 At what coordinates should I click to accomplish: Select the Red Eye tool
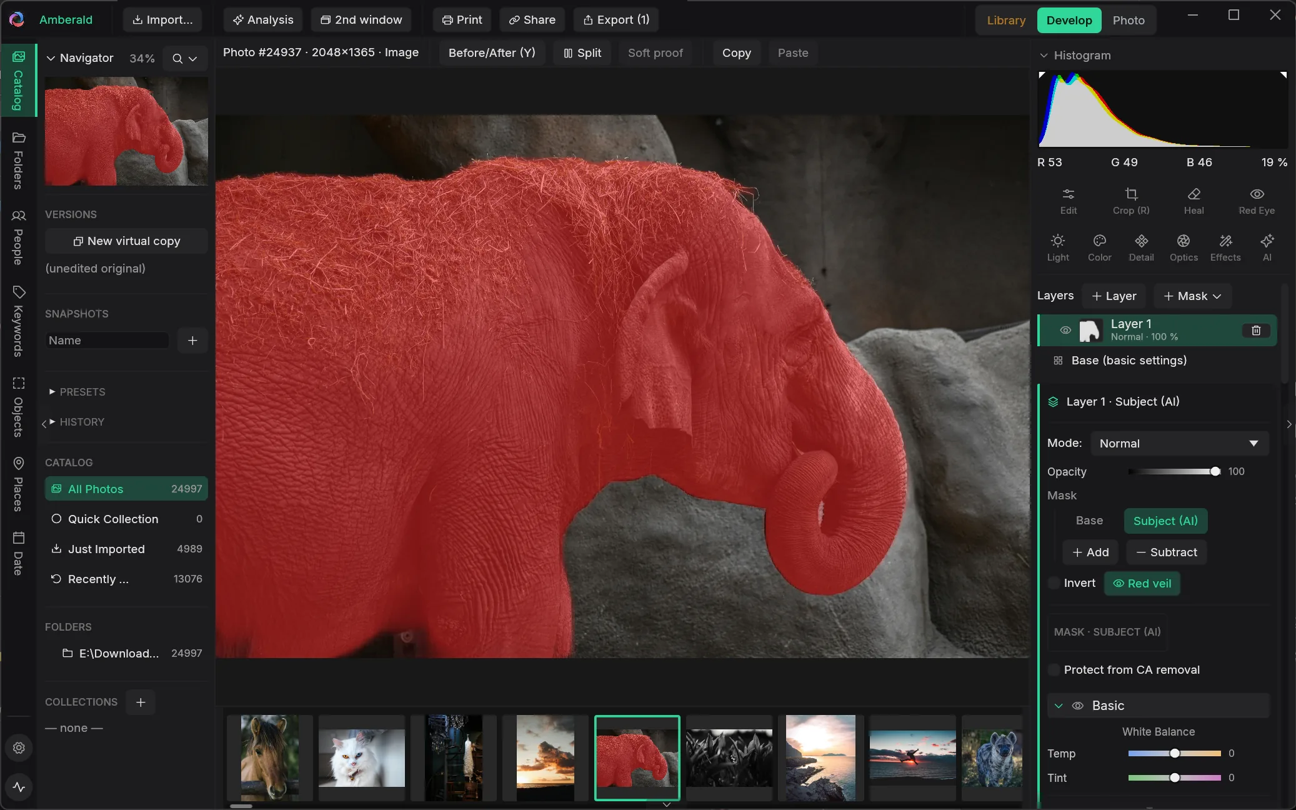coord(1257,201)
